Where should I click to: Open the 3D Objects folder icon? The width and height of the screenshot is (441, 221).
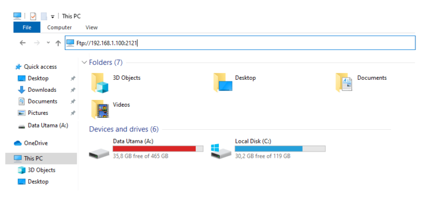[99, 83]
